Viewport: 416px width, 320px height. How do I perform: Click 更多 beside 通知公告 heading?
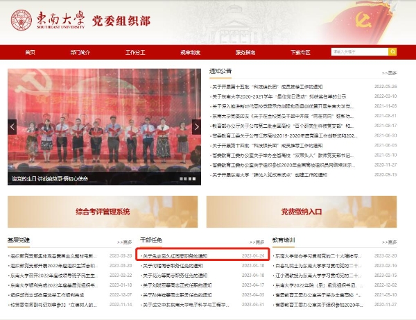tap(389, 73)
